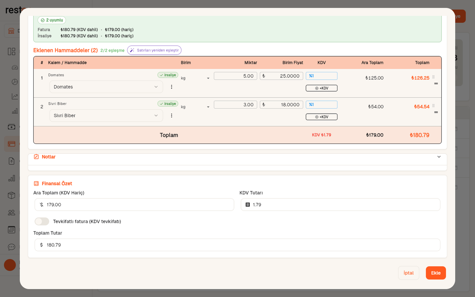Click the irsaliye badge on the Sivri Biber row
This screenshot has height=297, width=475.
168,104
